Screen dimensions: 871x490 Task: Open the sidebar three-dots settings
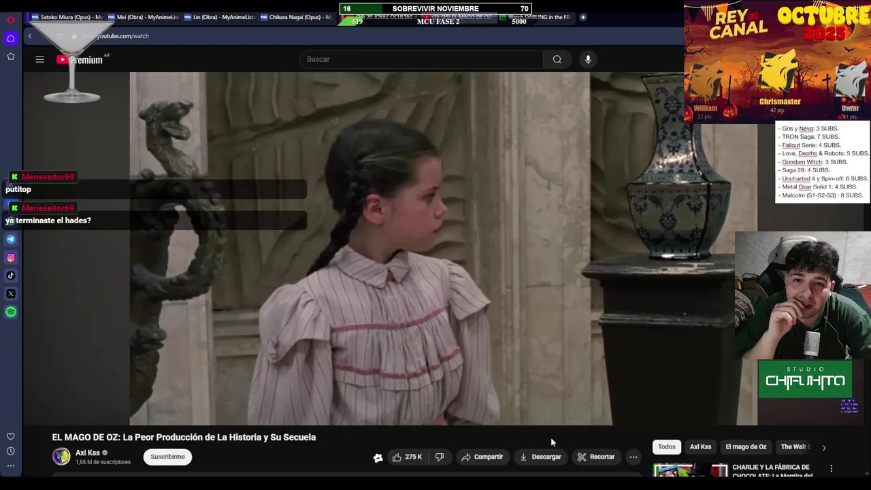pos(11,466)
